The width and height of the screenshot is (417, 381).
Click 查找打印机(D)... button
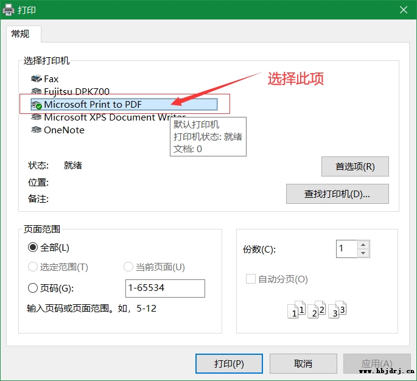coord(337,194)
